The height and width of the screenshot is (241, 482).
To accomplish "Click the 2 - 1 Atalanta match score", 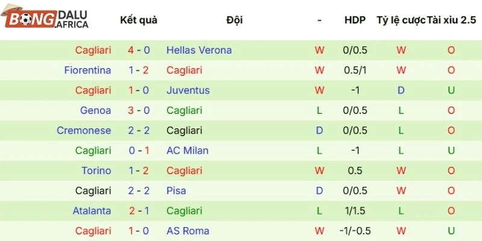I will click(x=139, y=211).
